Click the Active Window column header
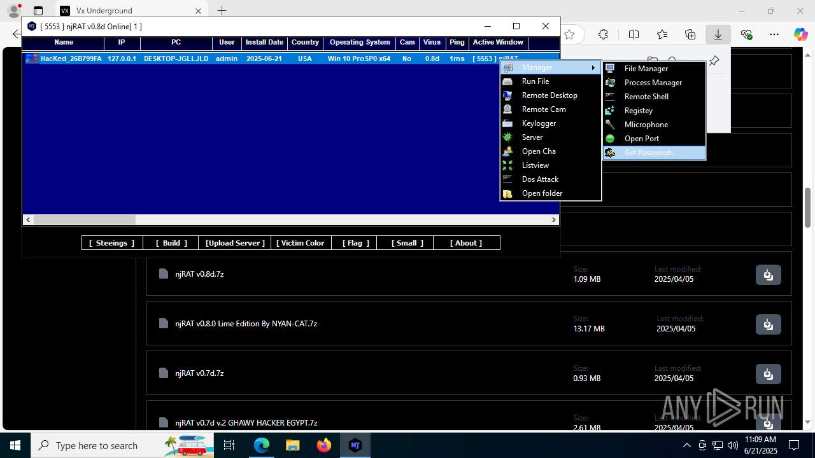This screenshot has width=815, height=458. coord(498,43)
